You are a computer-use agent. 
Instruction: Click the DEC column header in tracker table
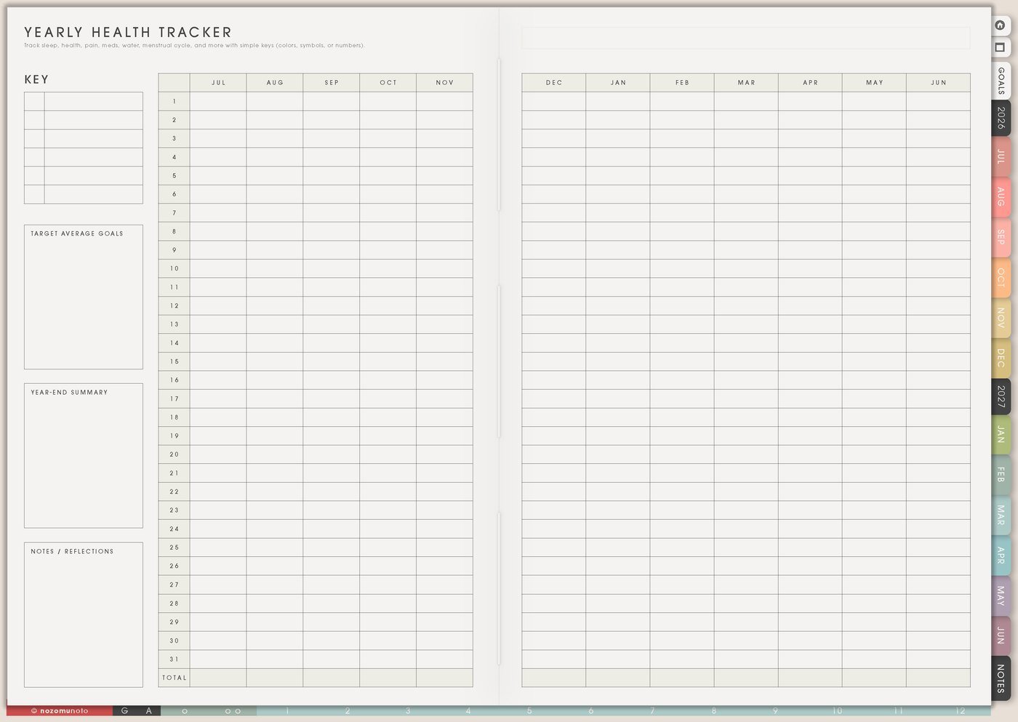click(554, 82)
